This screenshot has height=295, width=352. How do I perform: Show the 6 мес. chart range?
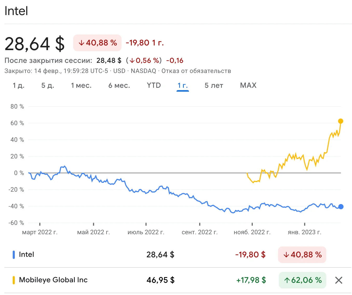pyautogui.click(x=119, y=85)
